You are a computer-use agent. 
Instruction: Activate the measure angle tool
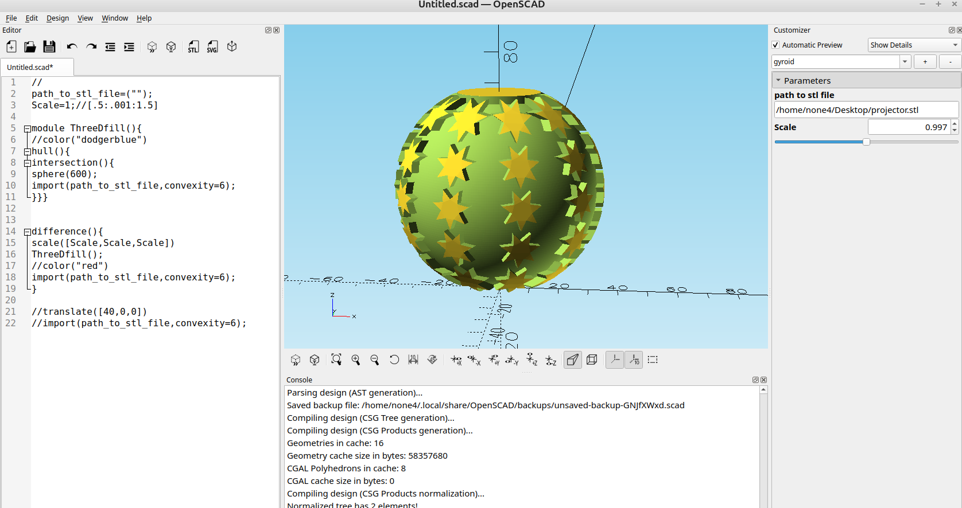[x=432, y=359]
